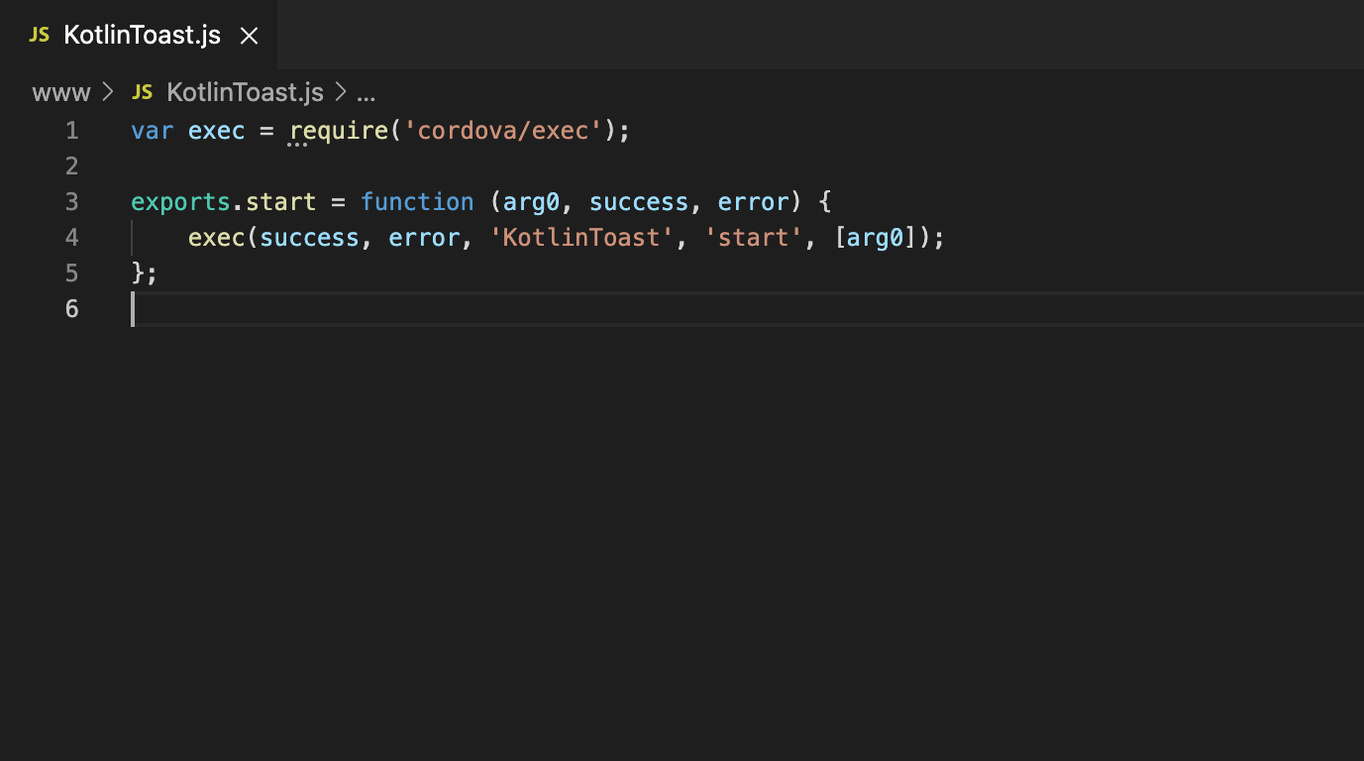Click the JS file icon in the tab
Viewport: 1364px width, 761px height.
pos(39,35)
